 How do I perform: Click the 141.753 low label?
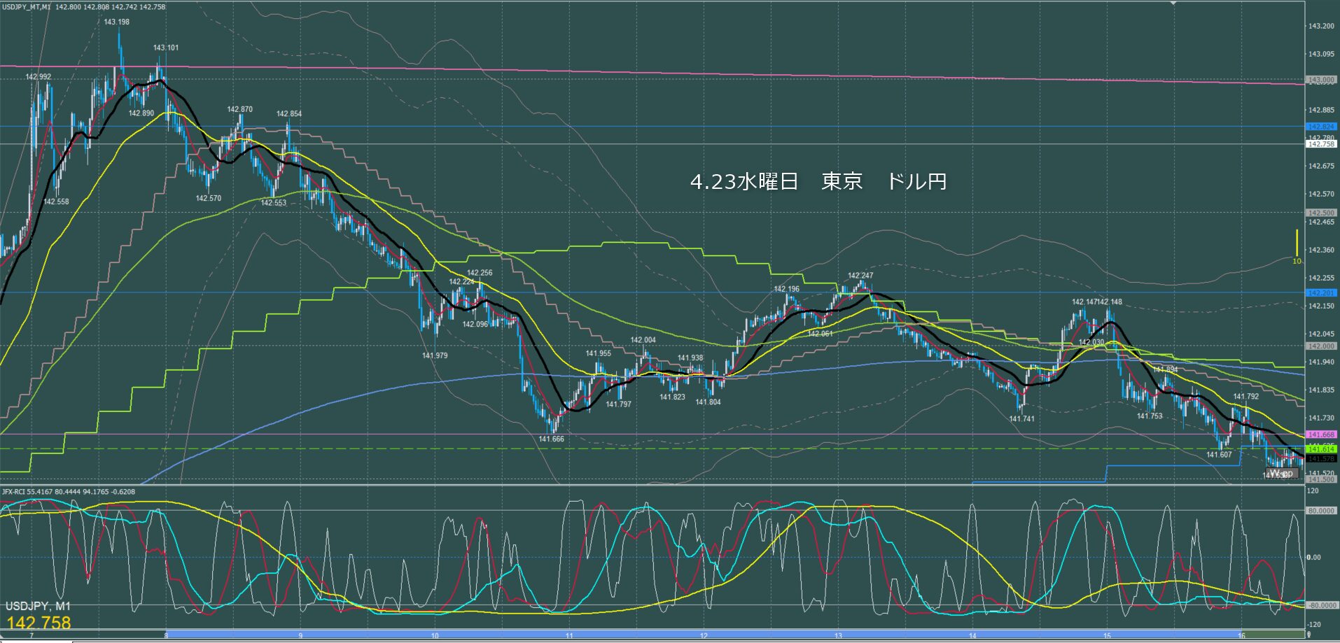click(1150, 416)
